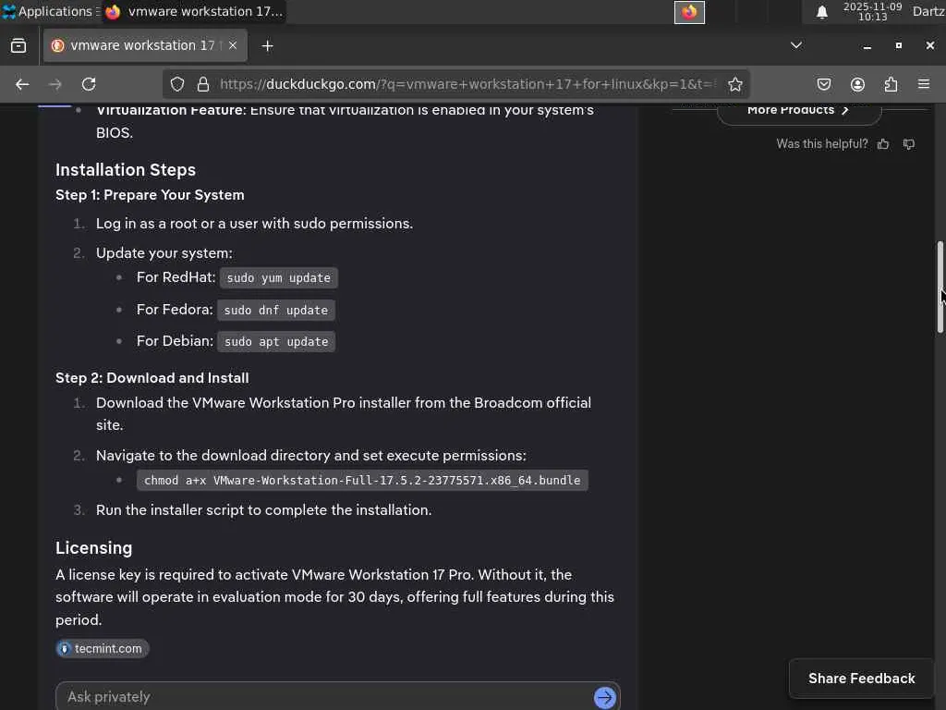Click the Share Feedback button
This screenshot has width=946, height=710.
862,679
